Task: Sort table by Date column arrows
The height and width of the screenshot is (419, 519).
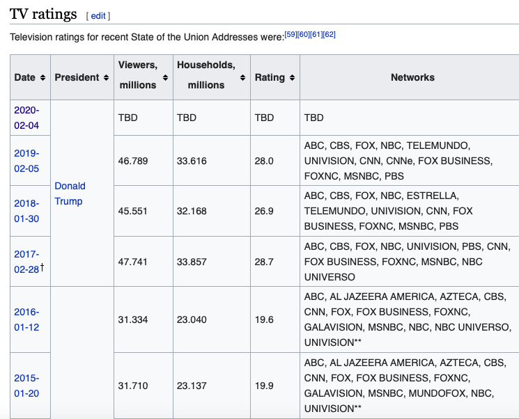Action: [x=42, y=77]
